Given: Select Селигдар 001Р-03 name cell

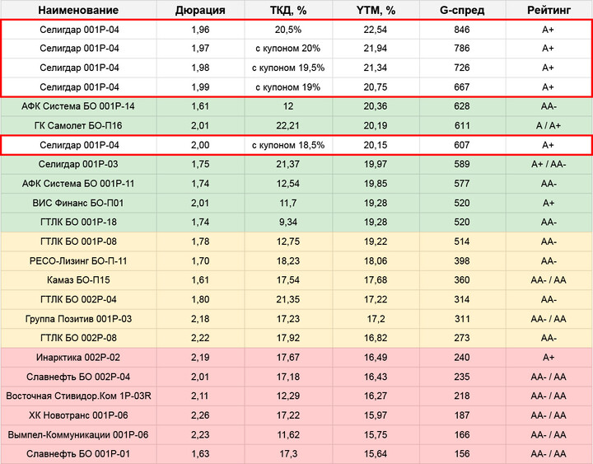Looking at the screenshot, I should (78, 164).
